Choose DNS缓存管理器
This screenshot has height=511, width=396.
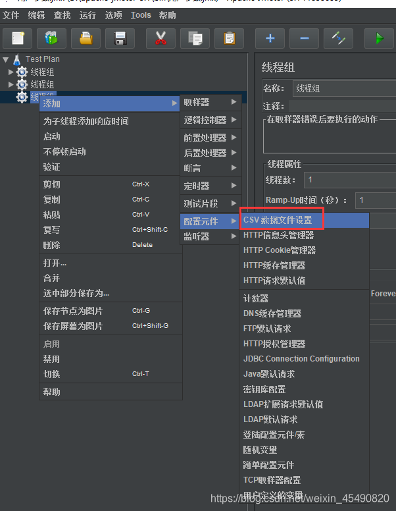click(x=305, y=313)
